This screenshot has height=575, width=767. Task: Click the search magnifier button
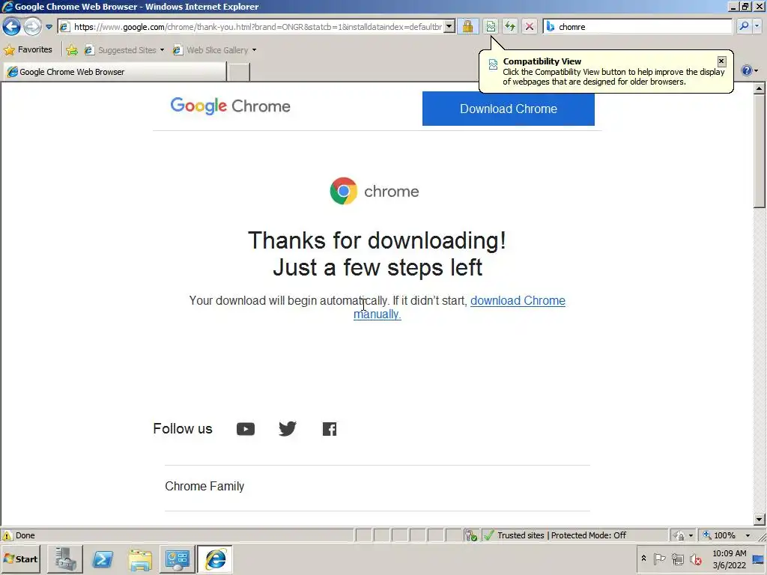744,26
